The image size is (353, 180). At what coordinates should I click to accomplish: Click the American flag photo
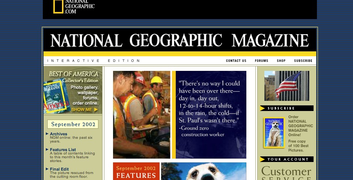point(287,86)
